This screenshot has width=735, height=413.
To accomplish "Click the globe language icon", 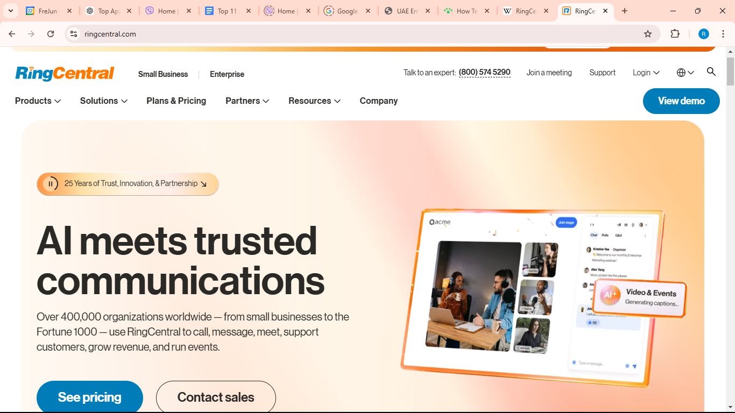I will pyautogui.click(x=681, y=72).
